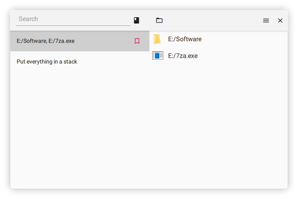This screenshot has height=199, width=298.
Task: Click the blank space right of E:/7za.exe label
Action: (x=242, y=56)
